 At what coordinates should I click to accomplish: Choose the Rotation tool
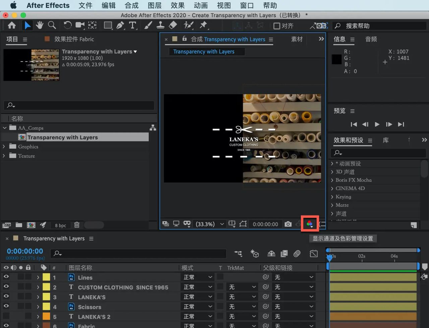pyautogui.click(x=67, y=25)
